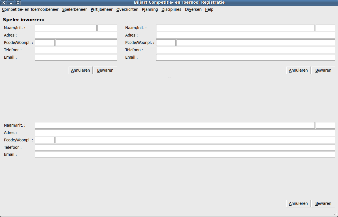Focus the Adres field in the top-left form

pos(76,35)
